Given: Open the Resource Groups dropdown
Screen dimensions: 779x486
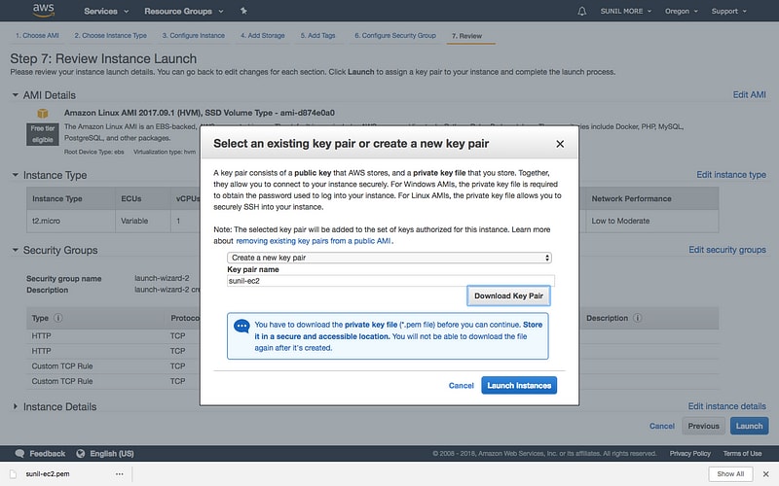Looking at the screenshot, I should coord(184,11).
